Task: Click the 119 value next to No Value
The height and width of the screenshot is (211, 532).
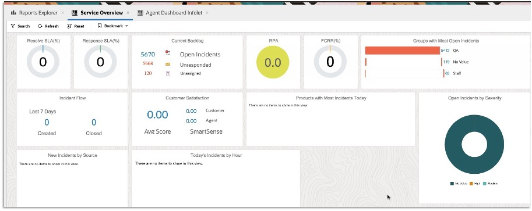Action: (446, 62)
